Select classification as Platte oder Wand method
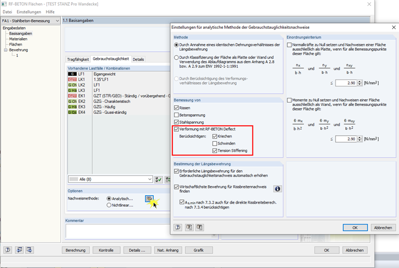This screenshot has height=268, width=399. coord(176,58)
